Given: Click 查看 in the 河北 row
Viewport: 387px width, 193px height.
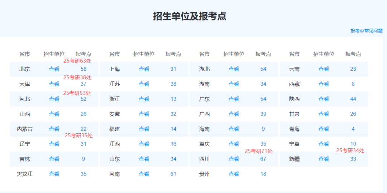Looking at the screenshot, I should (x=54, y=99).
